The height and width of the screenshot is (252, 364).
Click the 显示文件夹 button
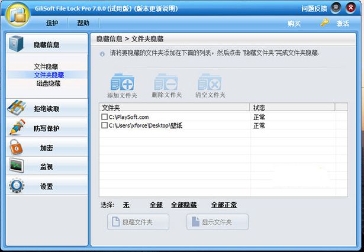(x=218, y=222)
